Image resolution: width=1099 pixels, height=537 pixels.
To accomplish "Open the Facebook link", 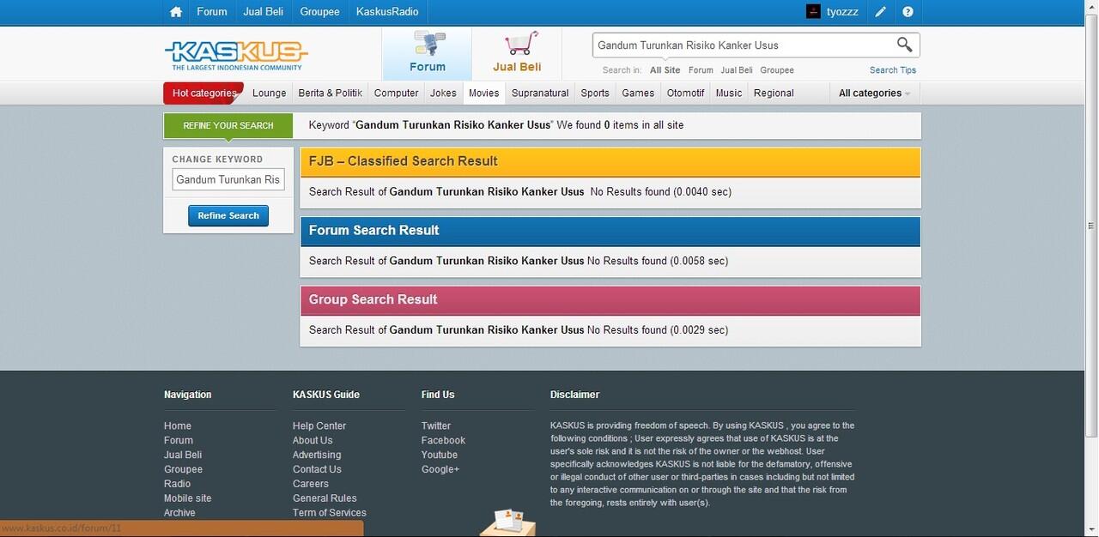I will click(443, 440).
